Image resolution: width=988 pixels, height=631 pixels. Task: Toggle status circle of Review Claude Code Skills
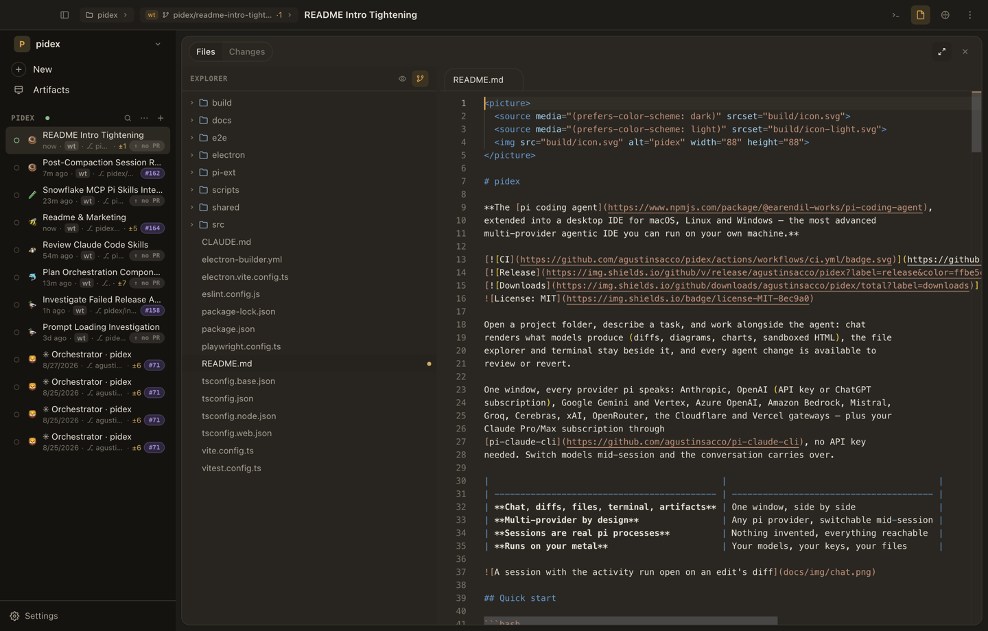(x=16, y=250)
